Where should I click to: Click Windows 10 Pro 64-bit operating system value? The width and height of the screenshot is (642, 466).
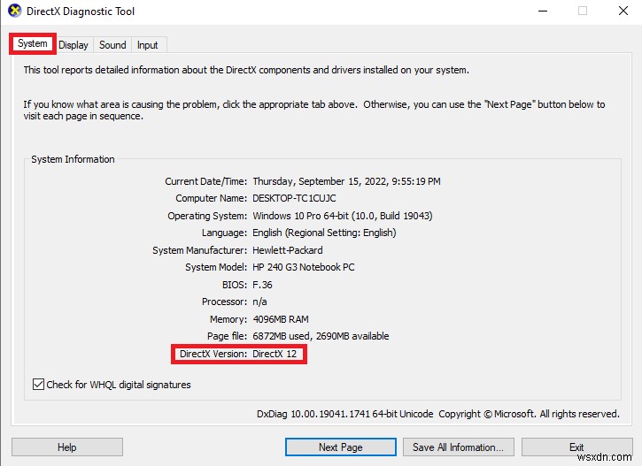pos(343,216)
